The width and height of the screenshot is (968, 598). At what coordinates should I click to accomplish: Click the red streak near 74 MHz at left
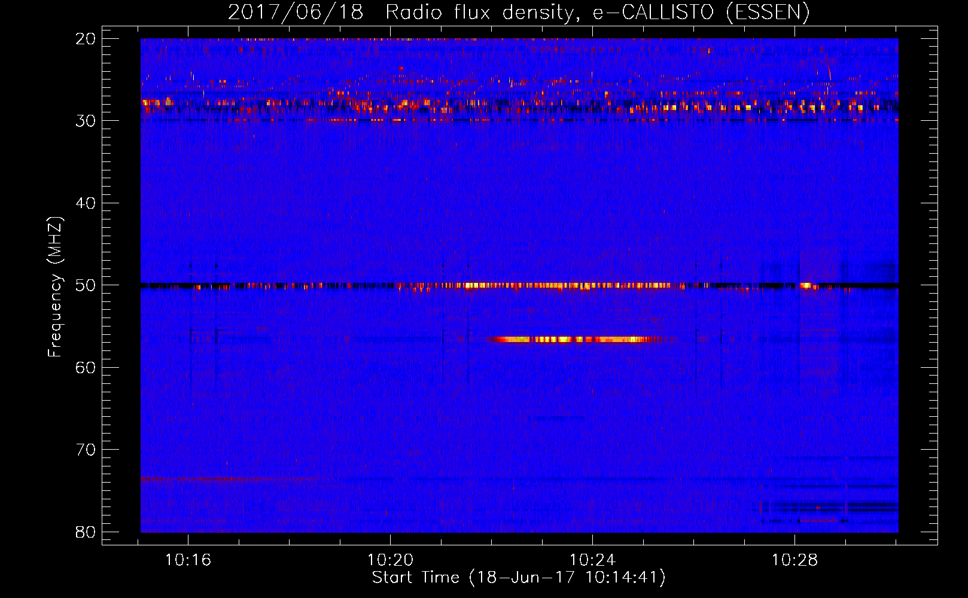click(x=230, y=480)
